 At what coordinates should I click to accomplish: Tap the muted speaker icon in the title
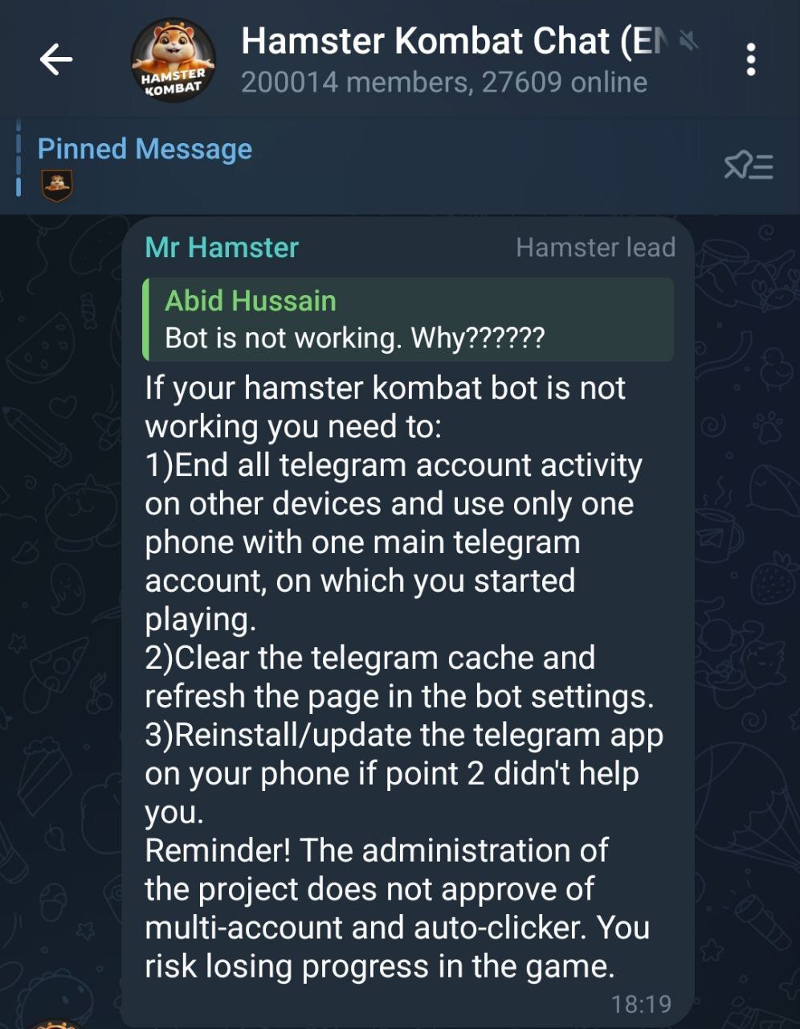pyautogui.click(x=690, y=40)
